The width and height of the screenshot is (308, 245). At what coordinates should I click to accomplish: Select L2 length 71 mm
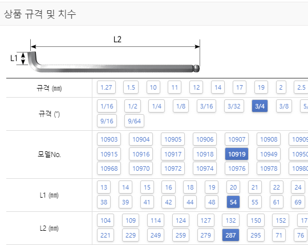point(279,235)
